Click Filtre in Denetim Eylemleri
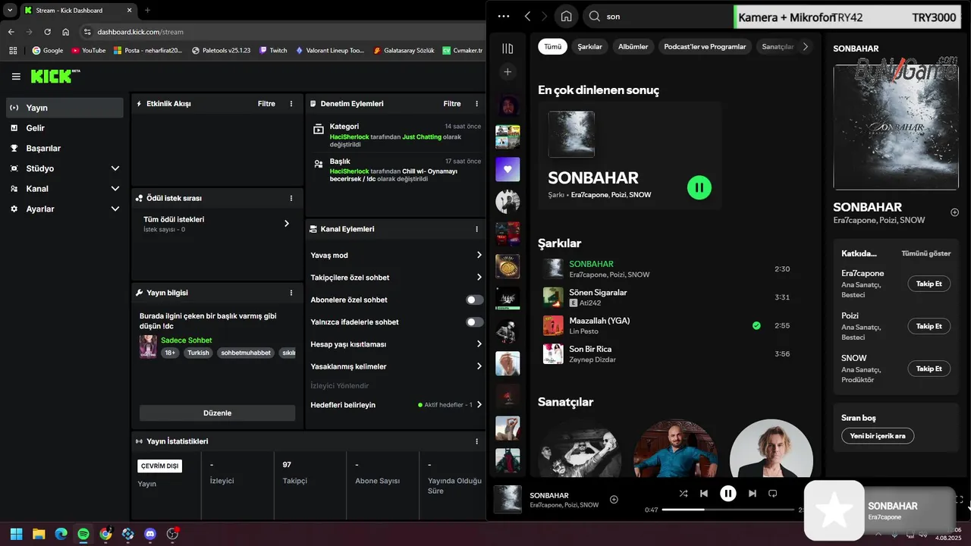This screenshot has width=971, height=546. point(452,104)
